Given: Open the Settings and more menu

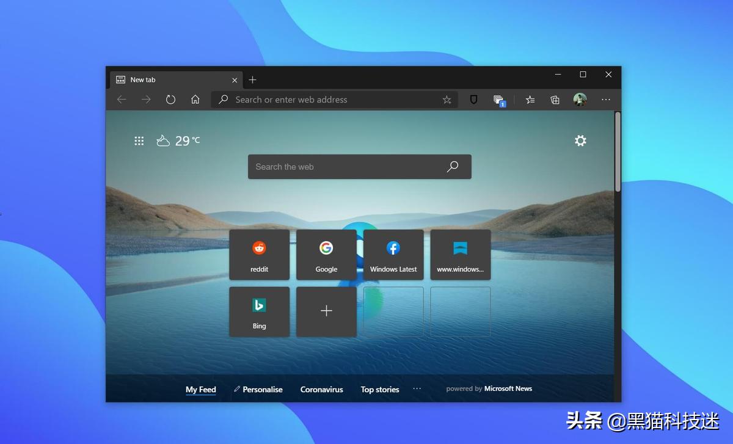Looking at the screenshot, I should click(x=605, y=100).
